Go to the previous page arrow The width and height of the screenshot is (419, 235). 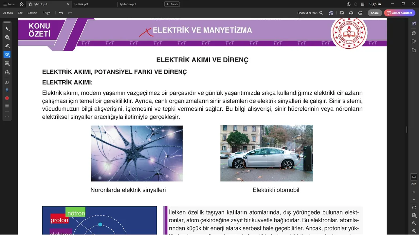(x=414, y=192)
